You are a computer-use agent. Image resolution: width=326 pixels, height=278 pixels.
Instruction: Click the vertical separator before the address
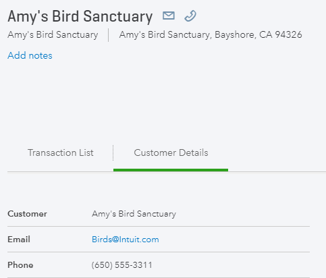pos(109,35)
